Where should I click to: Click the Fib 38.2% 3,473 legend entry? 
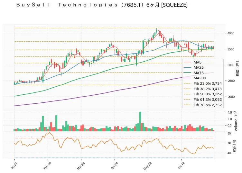pyautogui.click(x=203, y=89)
